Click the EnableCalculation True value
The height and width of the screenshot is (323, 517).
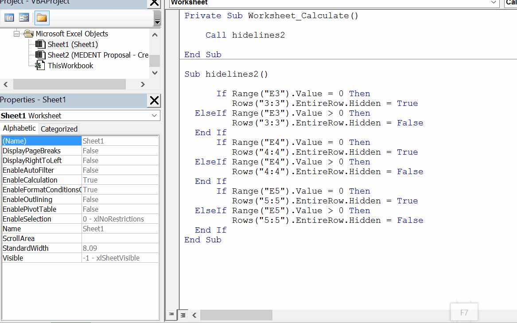(120, 180)
